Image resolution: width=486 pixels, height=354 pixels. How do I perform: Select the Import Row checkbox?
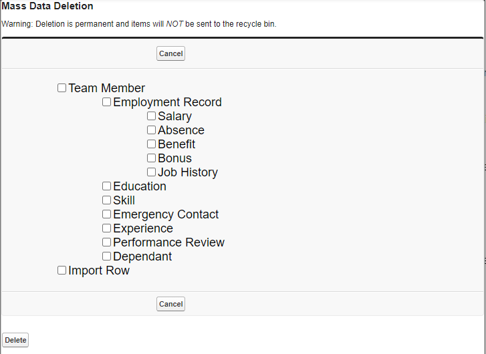point(62,271)
